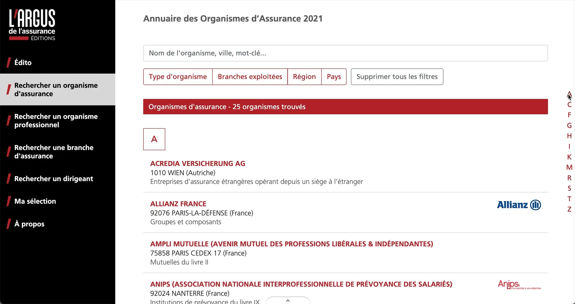The width and height of the screenshot is (575, 304).
Task: Open the Région filter
Action: coord(304,77)
